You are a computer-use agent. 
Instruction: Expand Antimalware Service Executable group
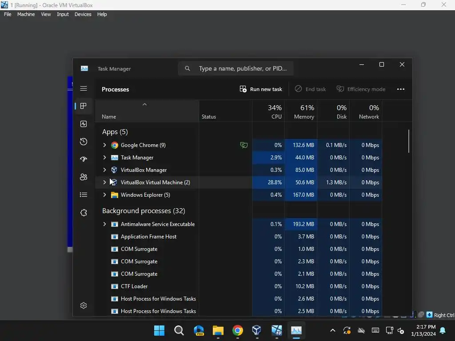(x=105, y=224)
